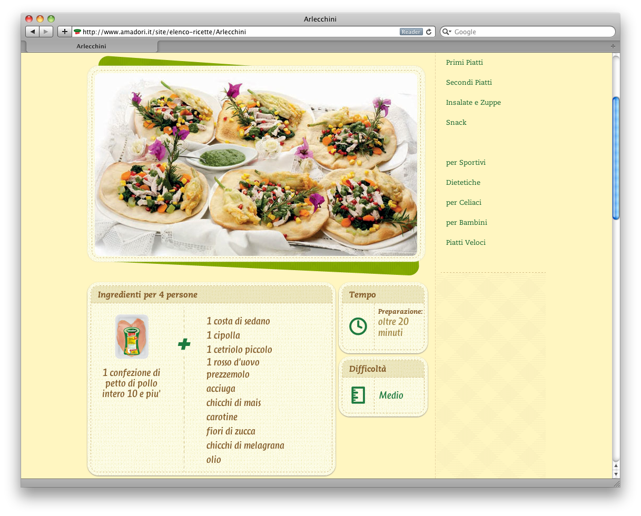Open the per Celiaci link
This screenshot has height=516, width=641.
464,203
